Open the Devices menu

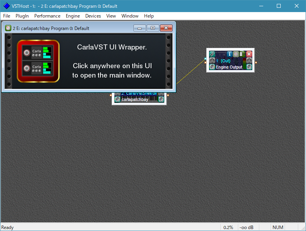93,16
